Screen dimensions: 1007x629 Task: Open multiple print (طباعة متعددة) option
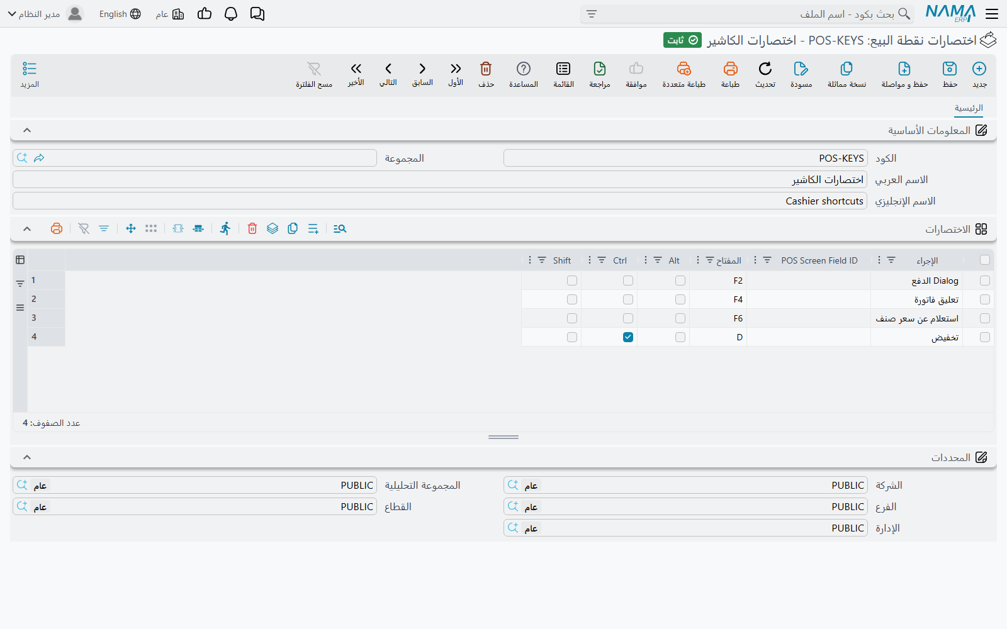pyautogui.click(x=684, y=69)
